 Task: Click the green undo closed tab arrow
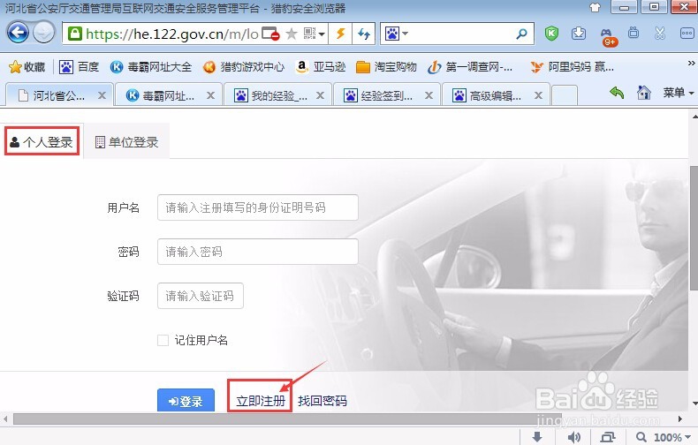click(617, 93)
